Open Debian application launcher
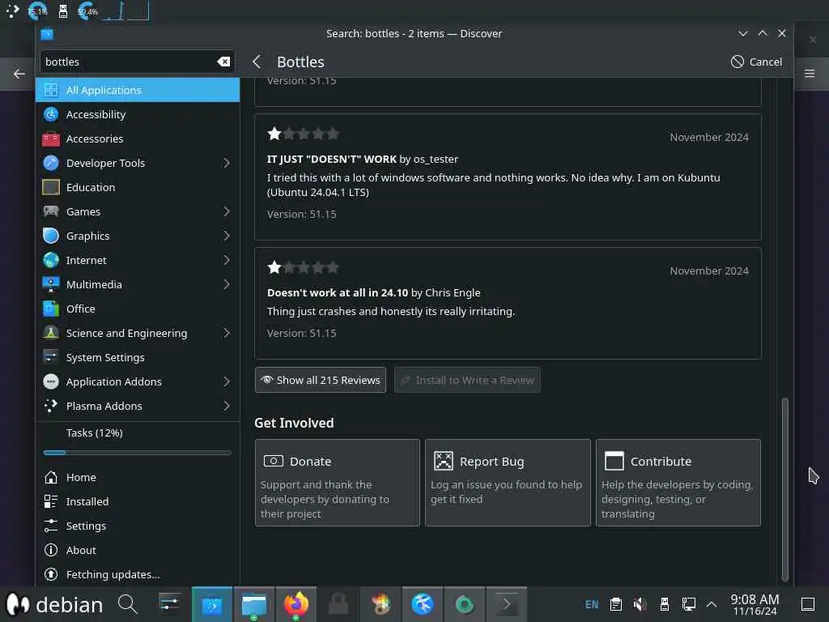829x622 pixels. click(x=55, y=604)
